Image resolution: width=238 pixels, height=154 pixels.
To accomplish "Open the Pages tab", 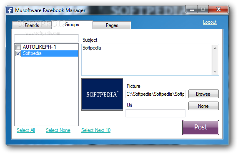I will 112,25.
